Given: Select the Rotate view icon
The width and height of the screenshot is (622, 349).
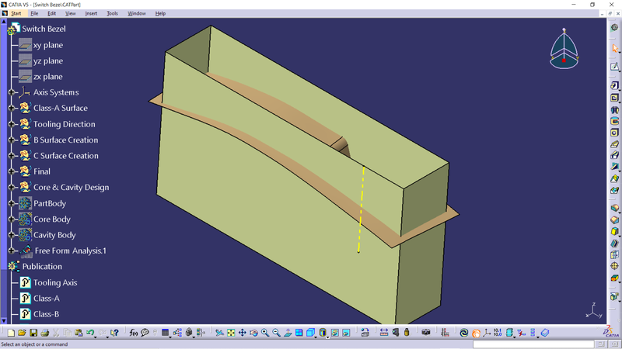Looking at the screenshot, I should click(x=253, y=333).
